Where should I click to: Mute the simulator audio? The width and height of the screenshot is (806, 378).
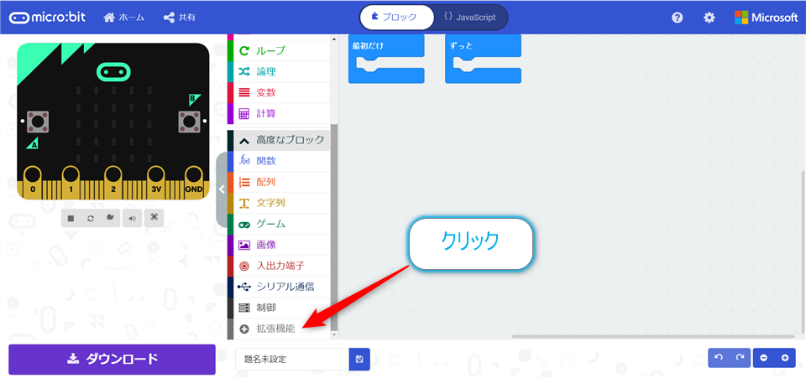132,218
